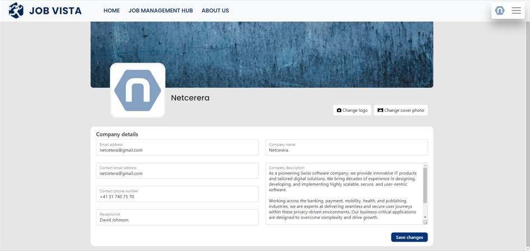Open the About Us page
Image resolution: width=530 pixels, height=251 pixels.
click(x=215, y=11)
